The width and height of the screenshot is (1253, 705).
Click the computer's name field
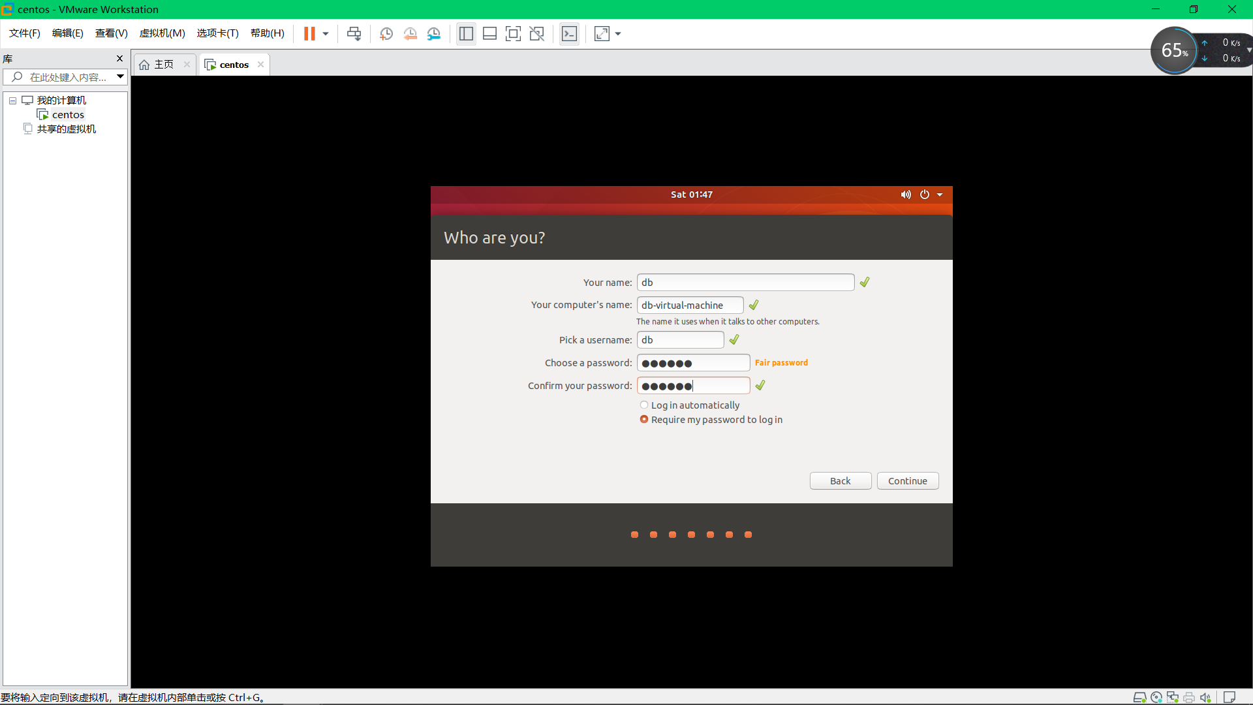point(690,305)
